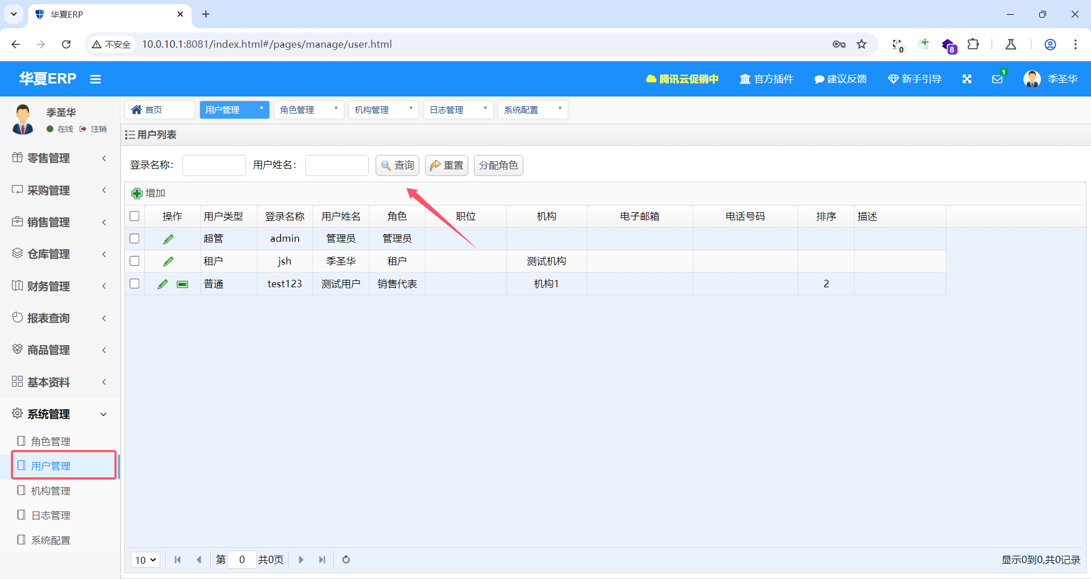
Task: Go to first page of user list
Action: 177,560
